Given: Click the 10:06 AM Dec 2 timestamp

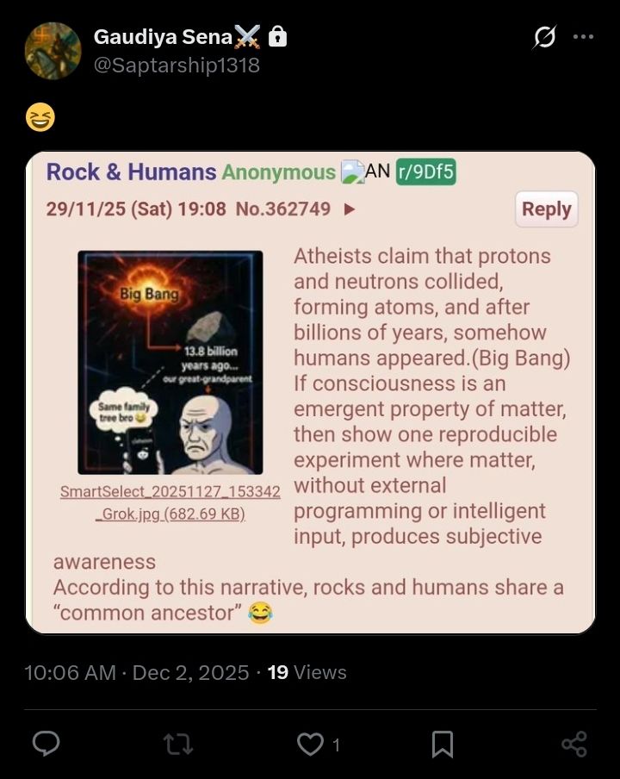Looking at the screenshot, I should [x=137, y=673].
